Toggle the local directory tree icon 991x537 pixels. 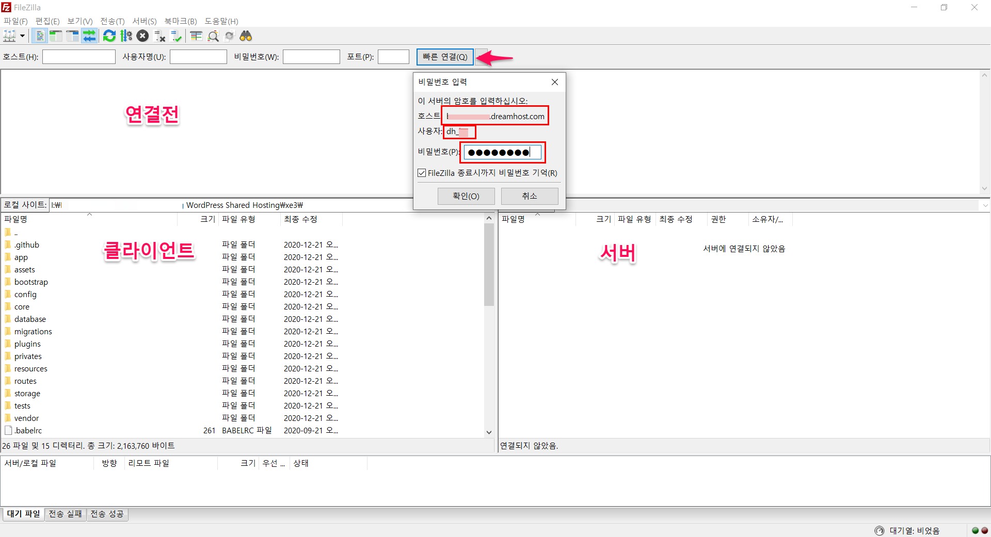click(56, 36)
